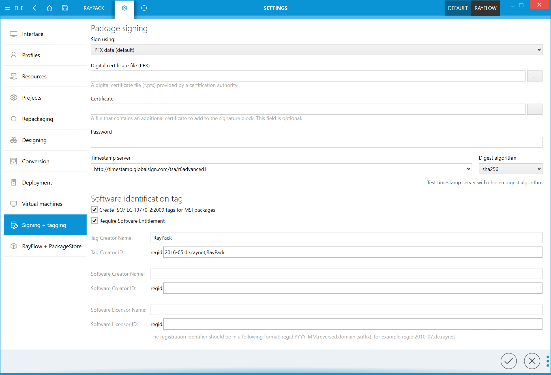Select Interface settings section
The image size is (551, 375).
point(45,34)
